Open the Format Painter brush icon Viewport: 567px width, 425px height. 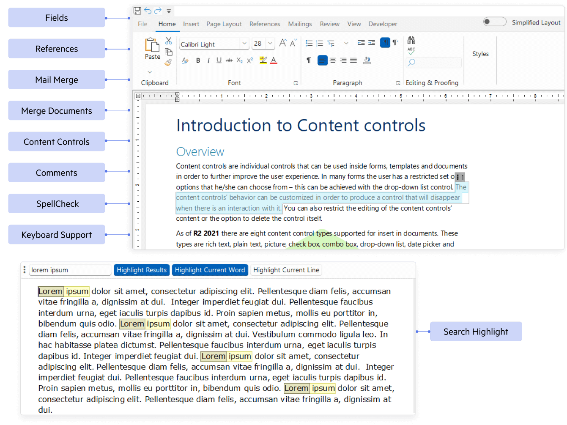pyautogui.click(x=169, y=62)
